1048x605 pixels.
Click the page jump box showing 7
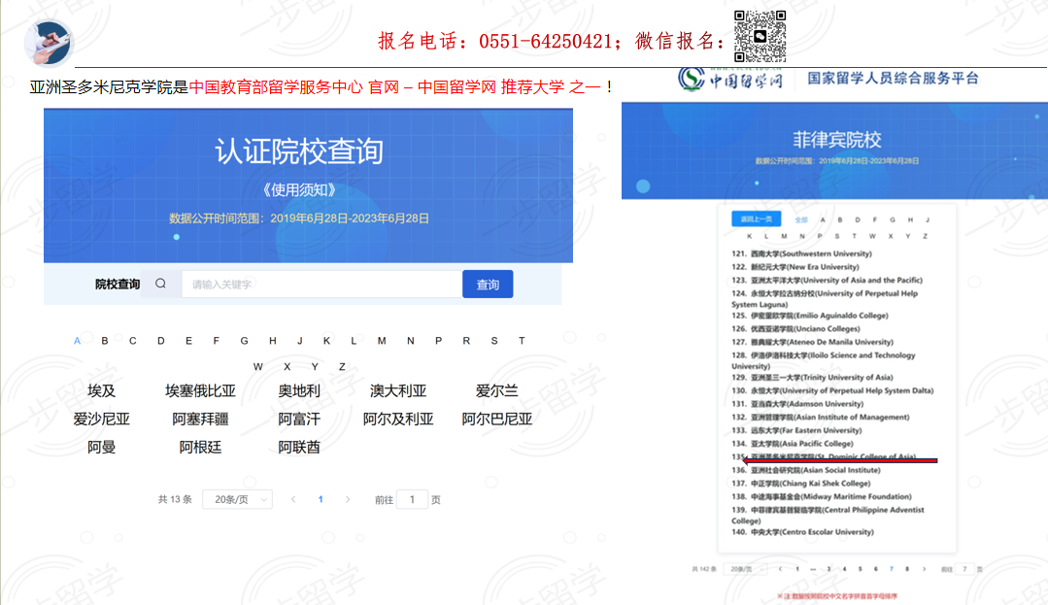(964, 569)
